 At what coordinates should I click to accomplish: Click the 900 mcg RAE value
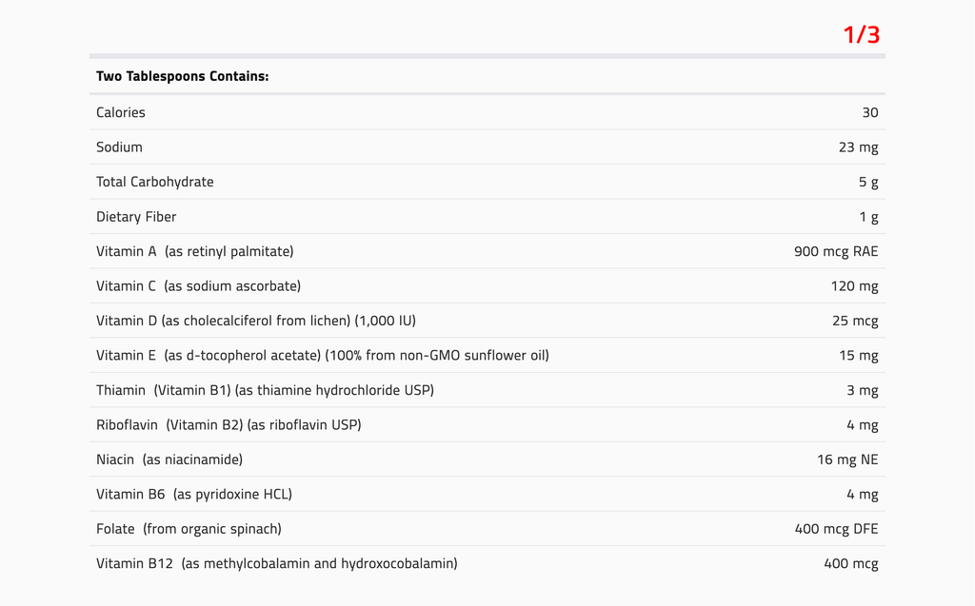pyautogui.click(x=836, y=251)
